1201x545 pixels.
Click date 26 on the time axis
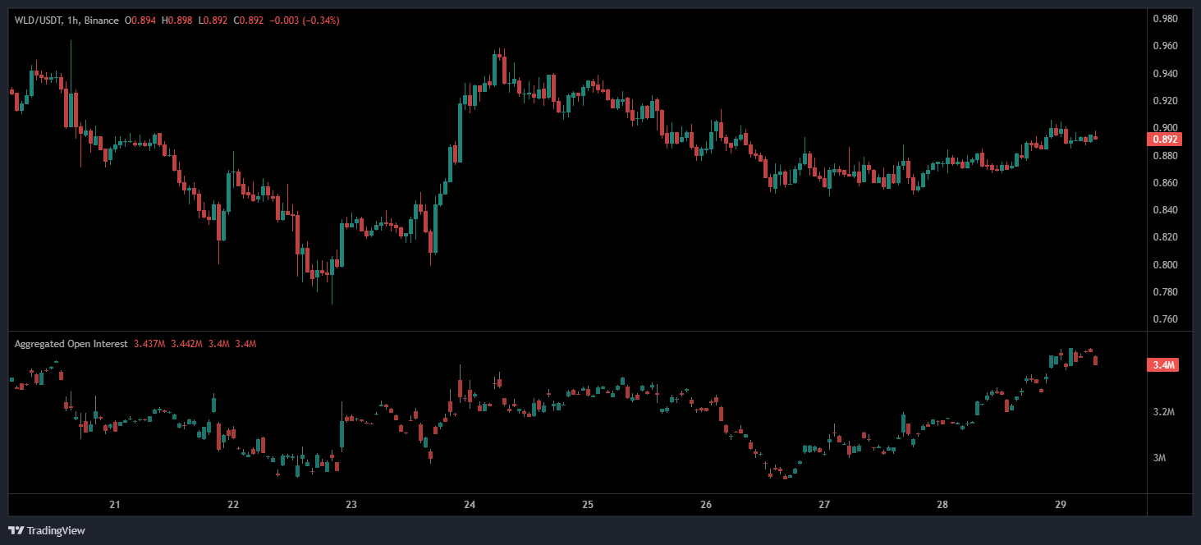click(x=706, y=505)
